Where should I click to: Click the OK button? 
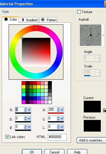pos(32,152)
